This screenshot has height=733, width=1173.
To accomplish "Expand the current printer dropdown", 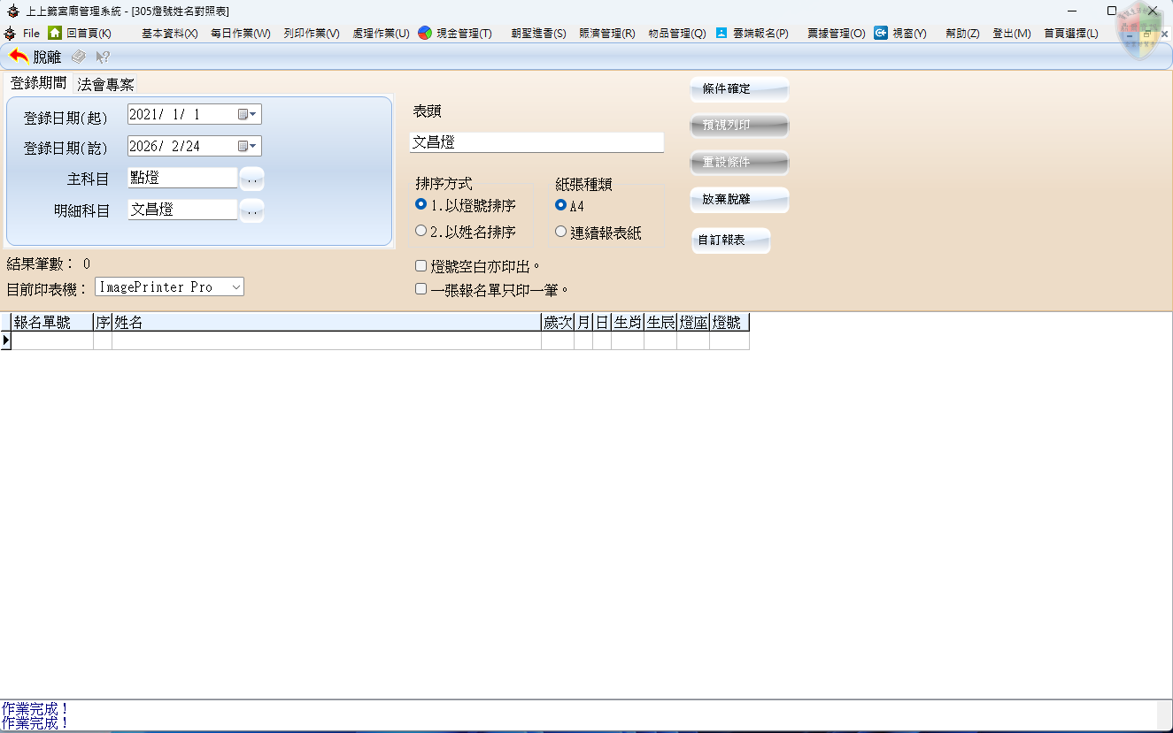I will (x=235, y=286).
